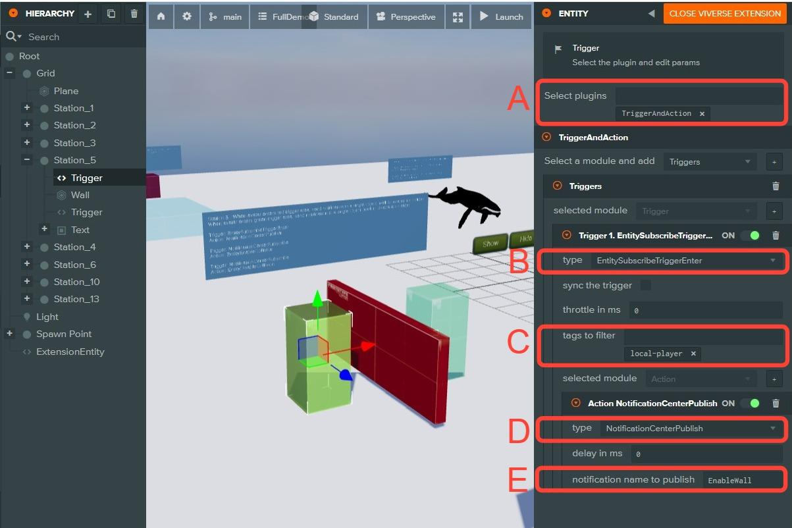
Task: Toggle the Trigger 1 ON switch
Action: pos(750,235)
